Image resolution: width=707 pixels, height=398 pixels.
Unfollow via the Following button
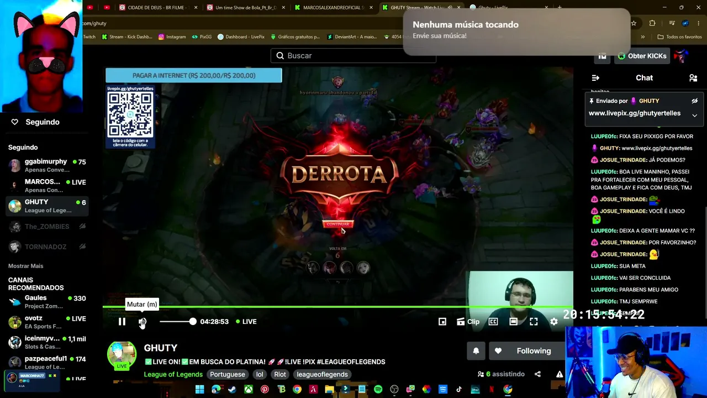tap(527, 351)
